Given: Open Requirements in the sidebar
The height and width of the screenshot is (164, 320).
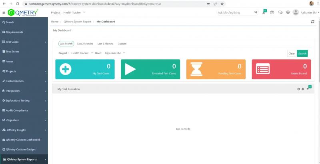Looking at the screenshot, I should pyautogui.click(x=24, y=32).
